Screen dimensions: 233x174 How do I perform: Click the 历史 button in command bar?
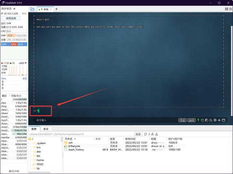pos(182,120)
